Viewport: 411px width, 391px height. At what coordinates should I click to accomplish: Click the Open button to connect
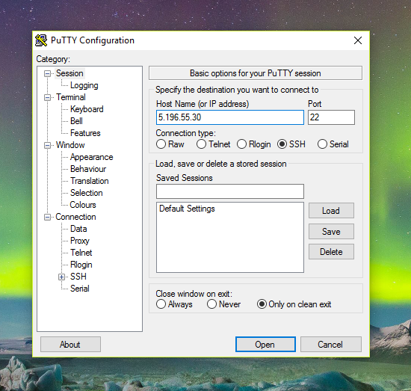[x=265, y=345]
